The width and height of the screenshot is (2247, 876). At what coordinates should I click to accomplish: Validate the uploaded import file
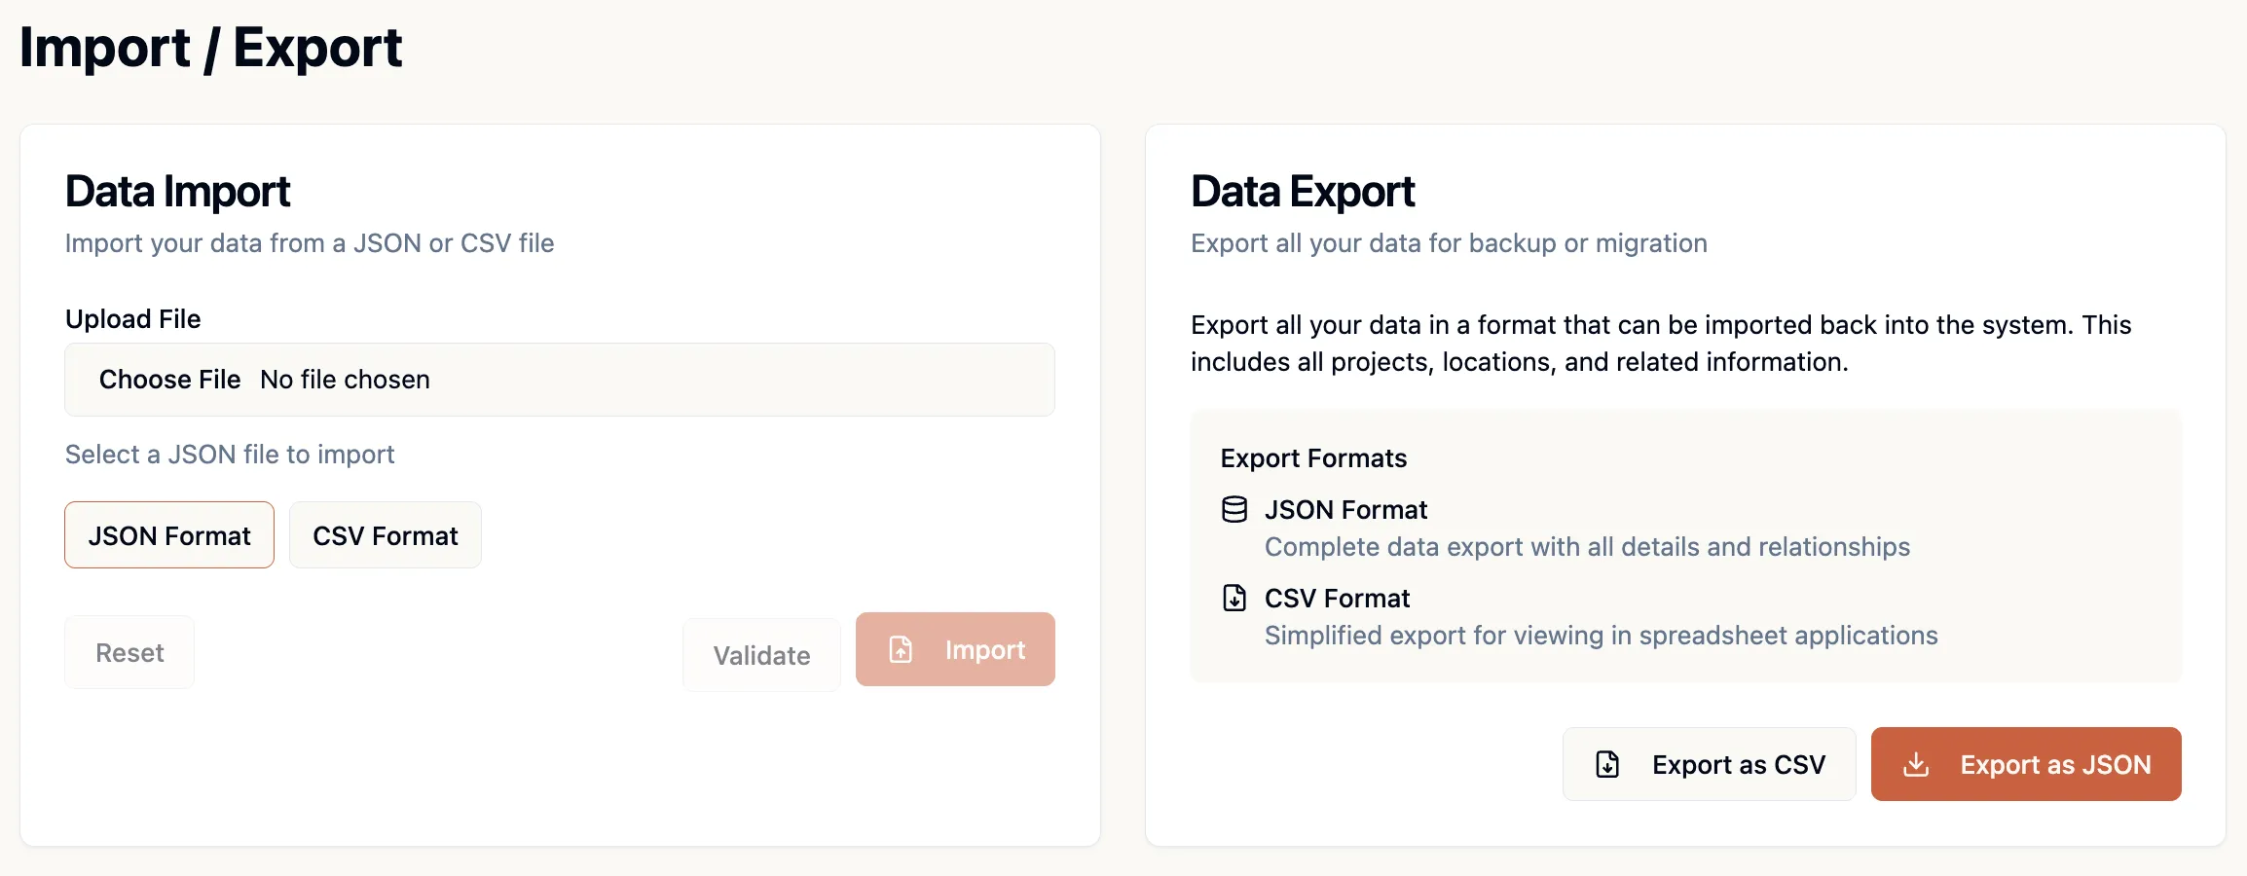click(761, 655)
